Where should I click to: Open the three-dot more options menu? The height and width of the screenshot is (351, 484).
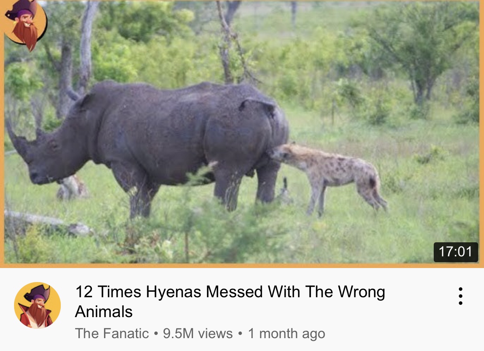click(460, 296)
